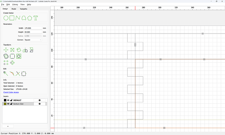The width and height of the screenshot is (225, 135).
Task: Open the Offset Vector tool
Action: pos(6,56)
